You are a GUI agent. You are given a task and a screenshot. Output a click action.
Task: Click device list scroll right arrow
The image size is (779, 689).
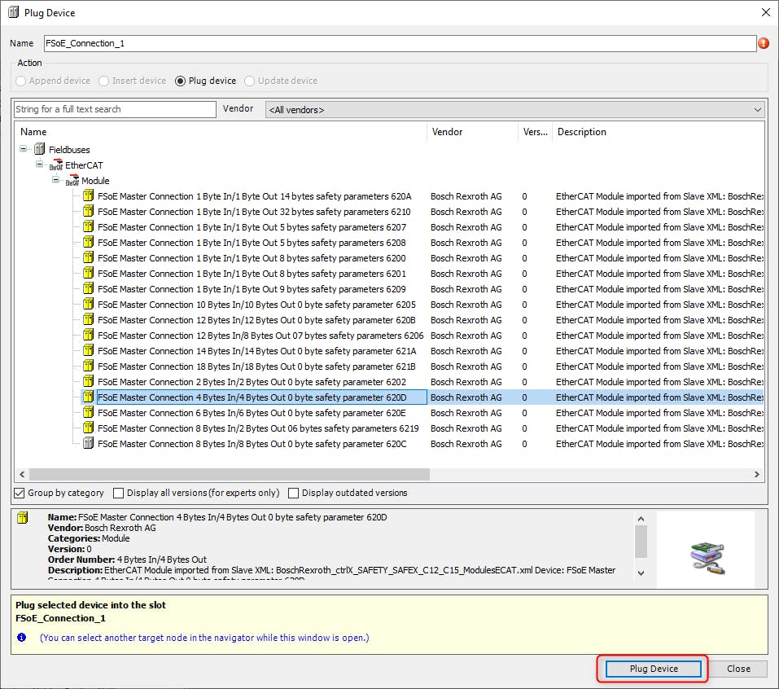tap(757, 474)
